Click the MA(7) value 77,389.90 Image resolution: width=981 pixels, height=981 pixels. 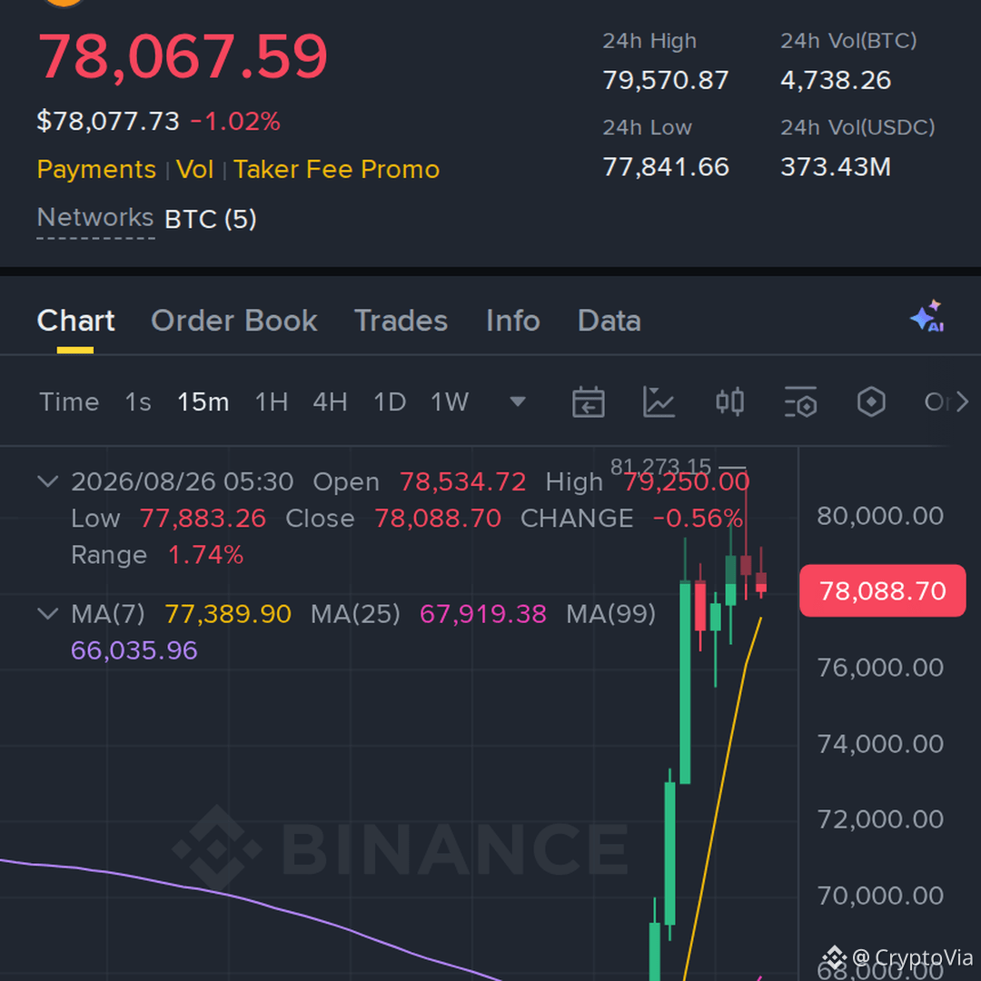click(228, 614)
